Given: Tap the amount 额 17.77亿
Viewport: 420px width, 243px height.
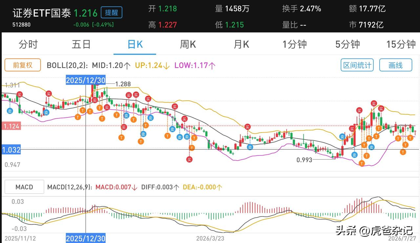Looking at the screenshot, I should pos(367,9).
